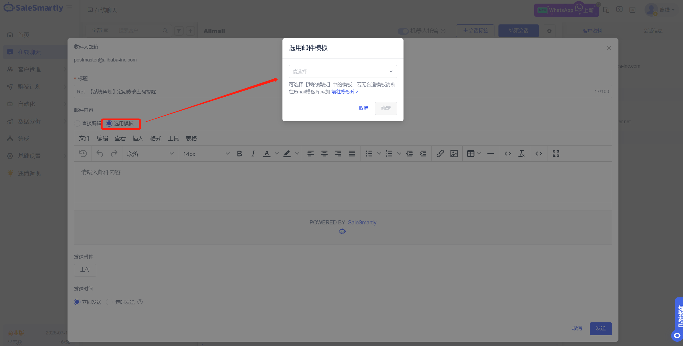This screenshot has width=683, height=346.
Task: Click the insert image icon
Action: pyautogui.click(x=454, y=154)
